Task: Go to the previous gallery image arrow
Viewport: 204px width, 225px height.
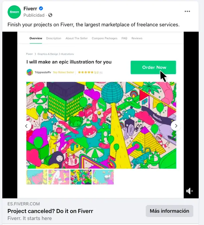Action: (27, 126)
